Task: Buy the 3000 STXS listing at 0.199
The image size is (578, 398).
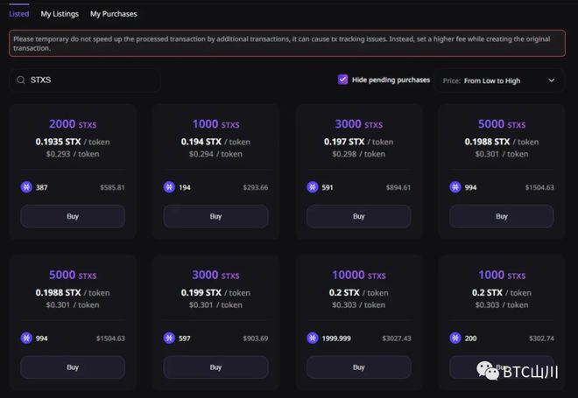Action: 215,367
